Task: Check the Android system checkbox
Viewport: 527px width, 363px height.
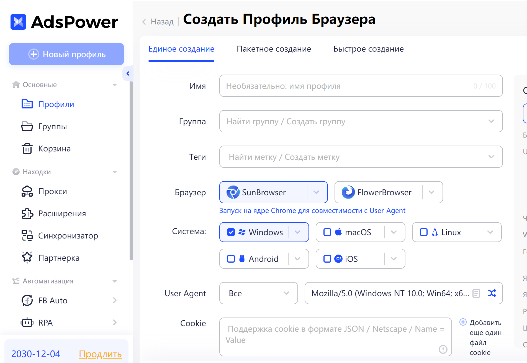Action: pyautogui.click(x=231, y=259)
